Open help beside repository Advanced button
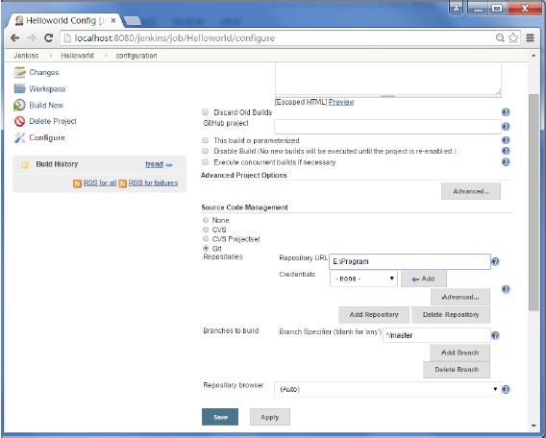This screenshot has height=438, width=546. point(506,289)
